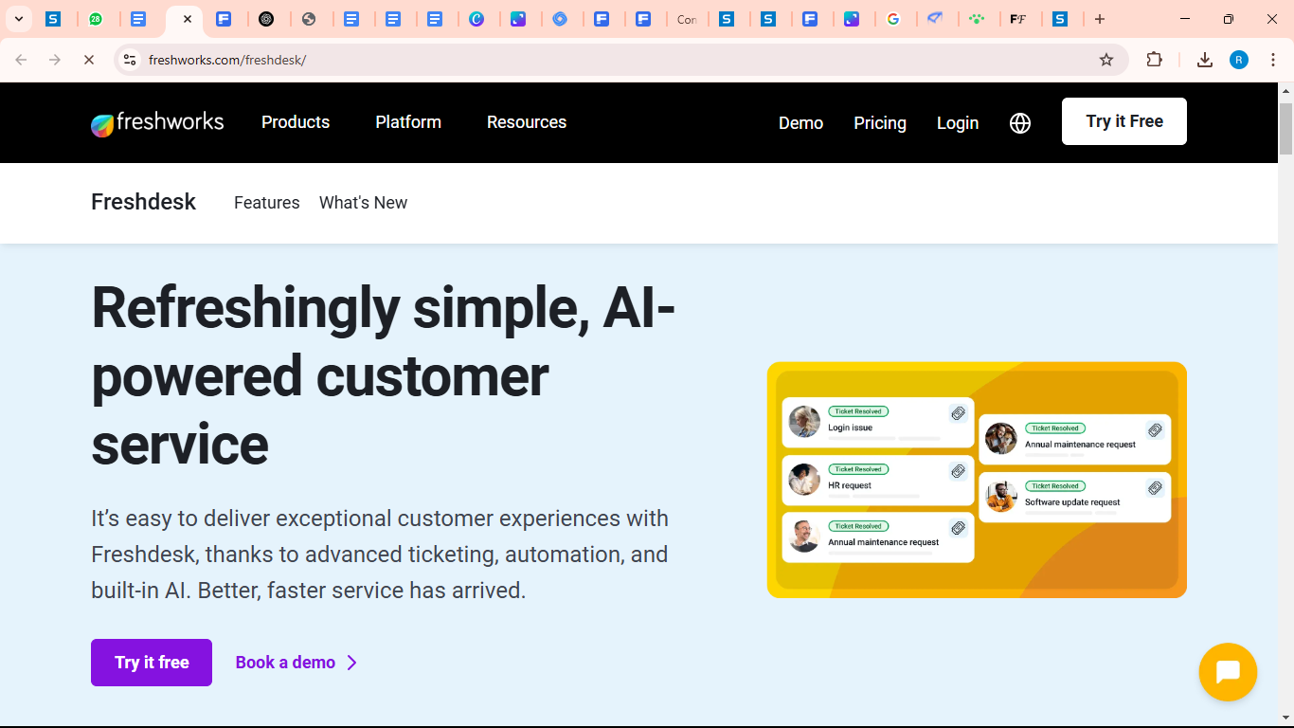This screenshot has width=1294, height=728.
Task: Bookmark this page with the star icon
Action: click(1105, 60)
